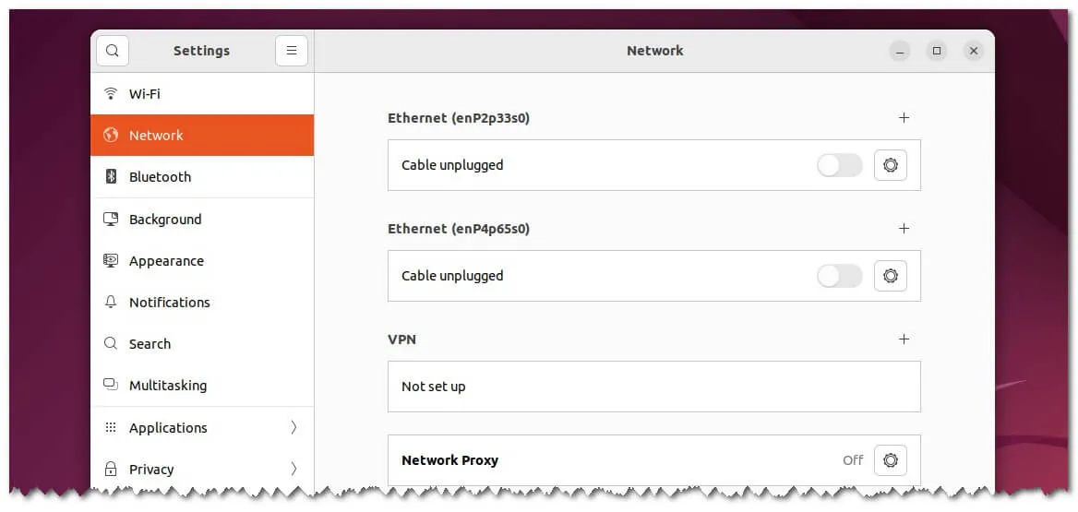Image resolution: width=1078 pixels, height=512 pixels.
Task: Add a VPN connection with plus icon
Action: pos(904,339)
